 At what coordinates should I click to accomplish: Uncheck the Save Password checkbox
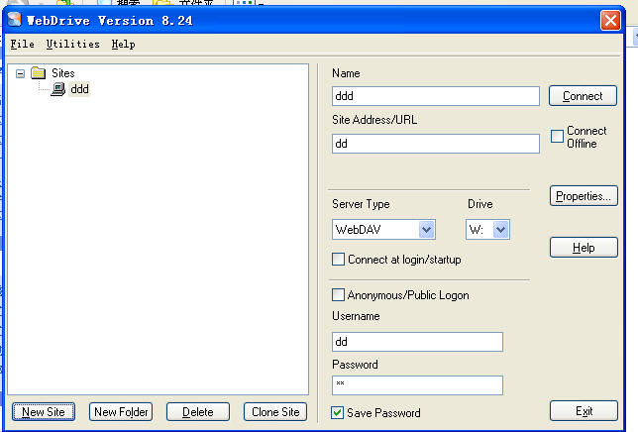[x=339, y=413]
